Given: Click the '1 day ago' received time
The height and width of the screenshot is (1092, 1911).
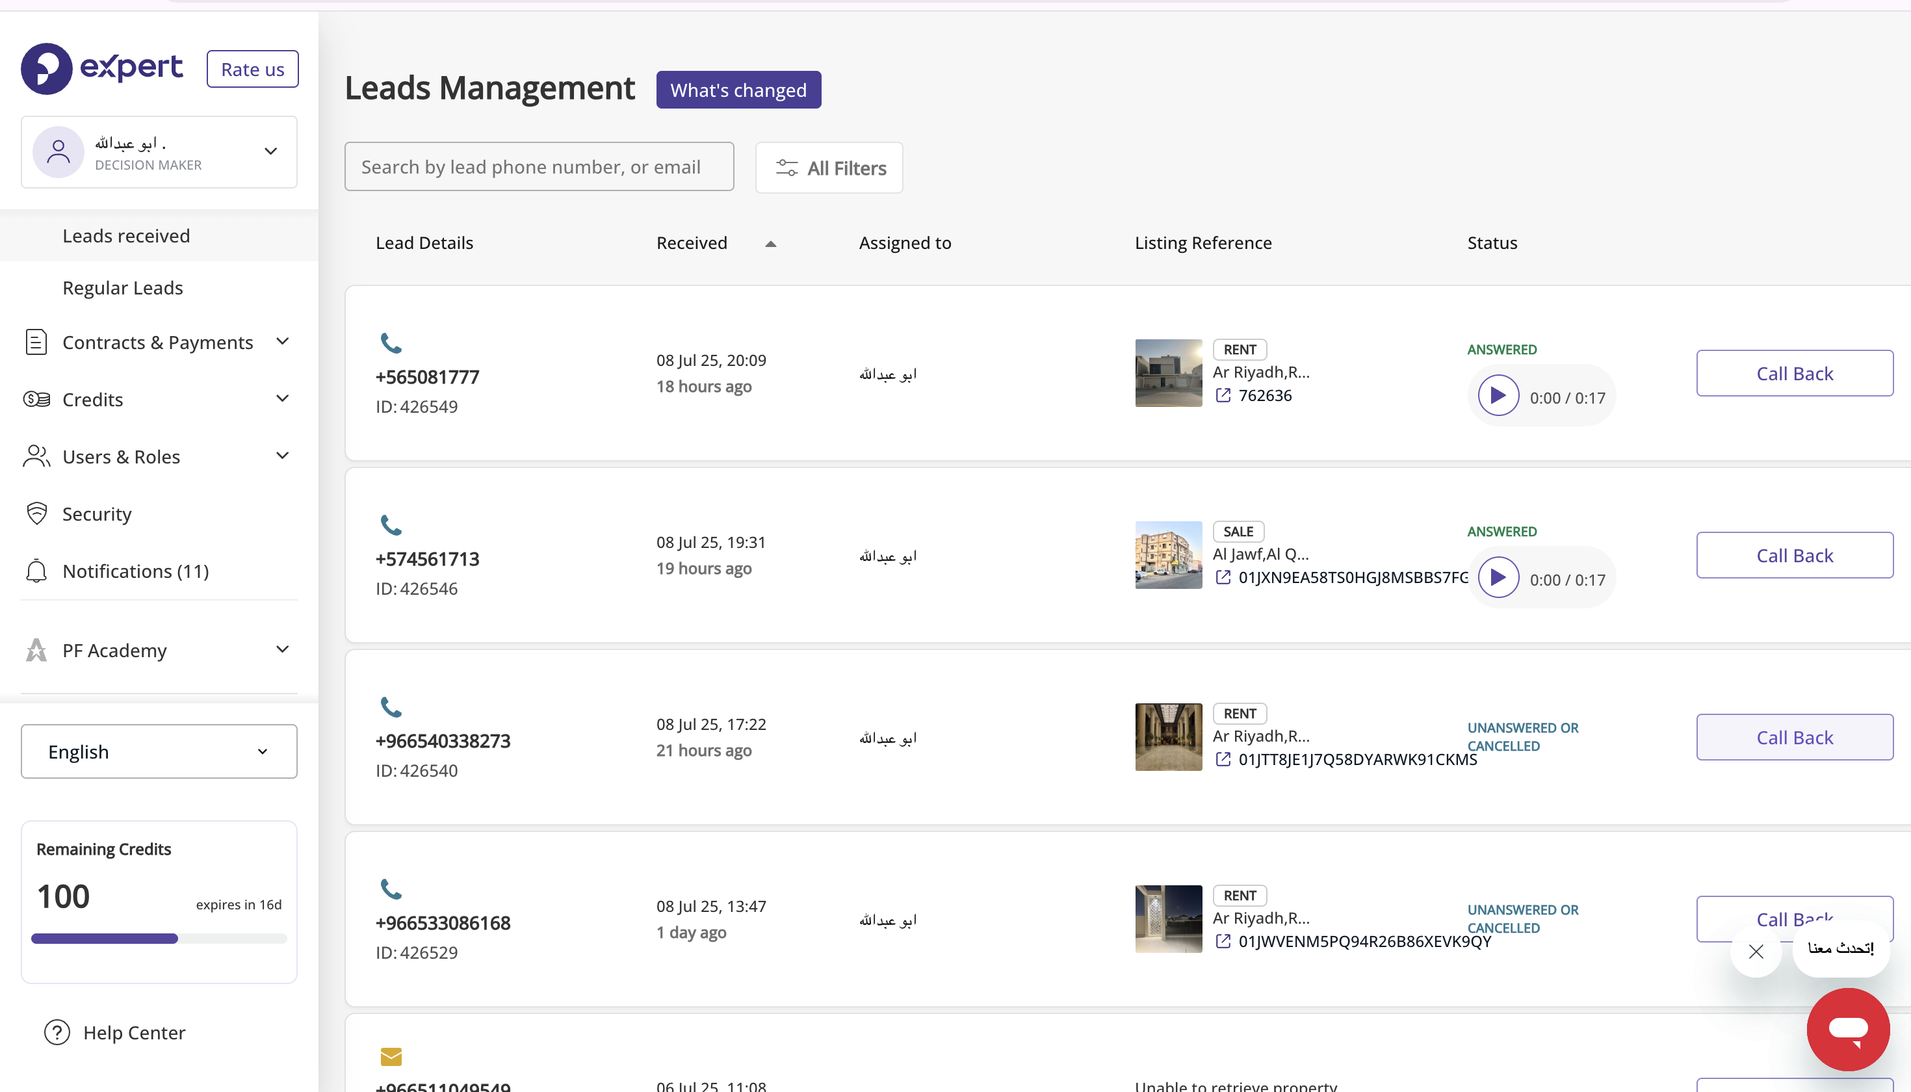Looking at the screenshot, I should pyautogui.click(x=691, y=933).
